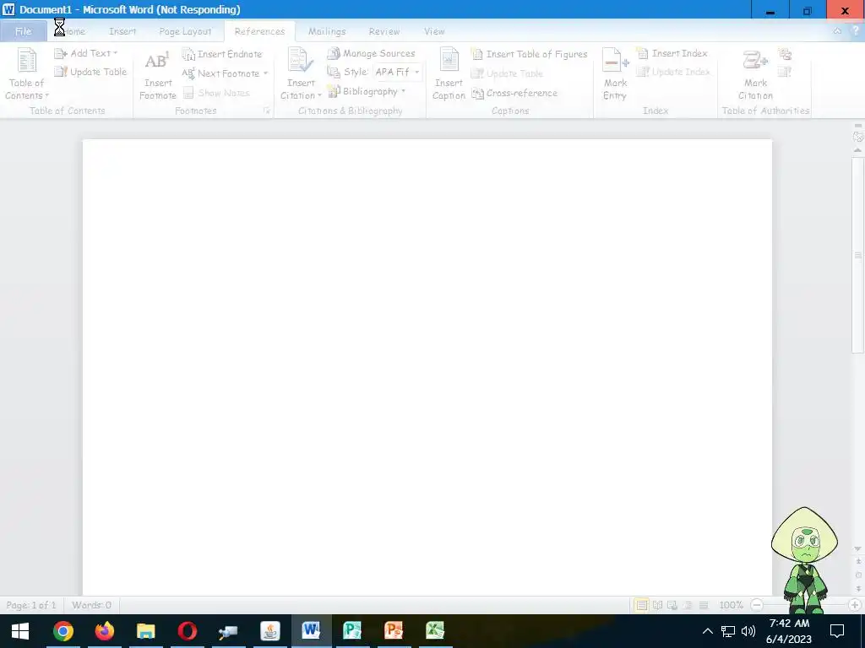Open the File tab
Viewport: 865px width, 648px height.
click(x=23, y=31)
